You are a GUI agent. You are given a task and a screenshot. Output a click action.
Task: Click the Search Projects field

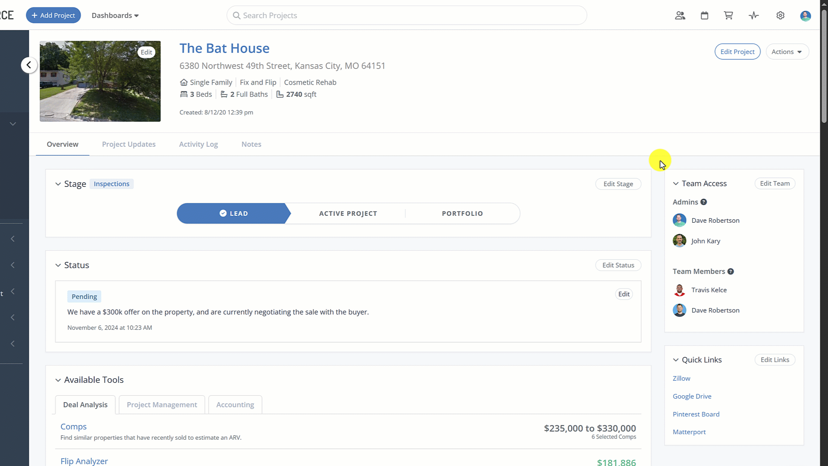click(x=407, y=16)
